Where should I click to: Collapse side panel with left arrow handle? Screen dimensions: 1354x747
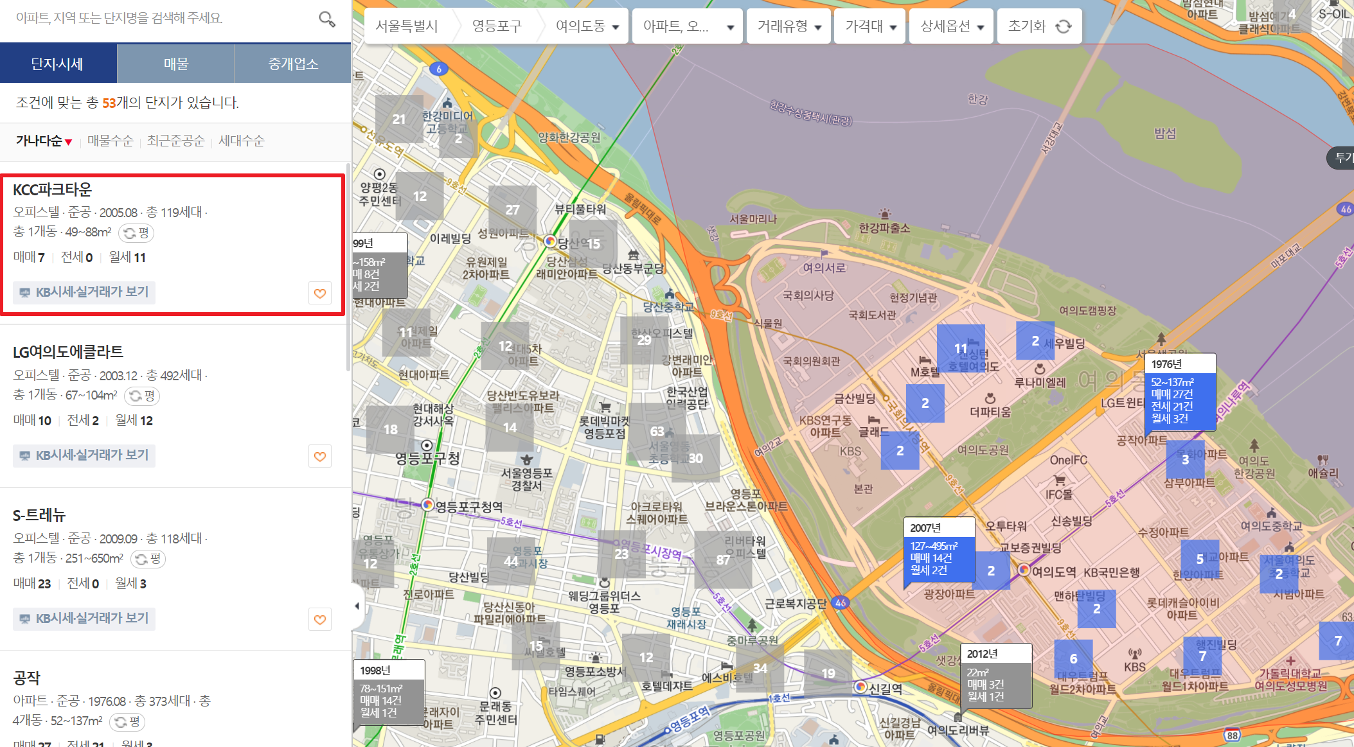tap(357, 606)
